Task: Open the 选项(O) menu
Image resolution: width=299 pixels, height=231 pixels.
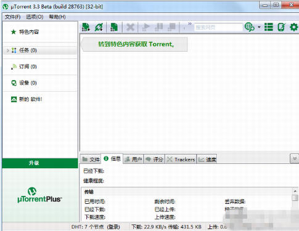Action: 35,17
